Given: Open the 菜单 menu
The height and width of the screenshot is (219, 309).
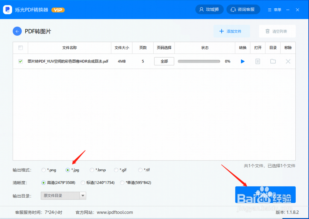Looking at the screenshot, I should click(274, 9).
